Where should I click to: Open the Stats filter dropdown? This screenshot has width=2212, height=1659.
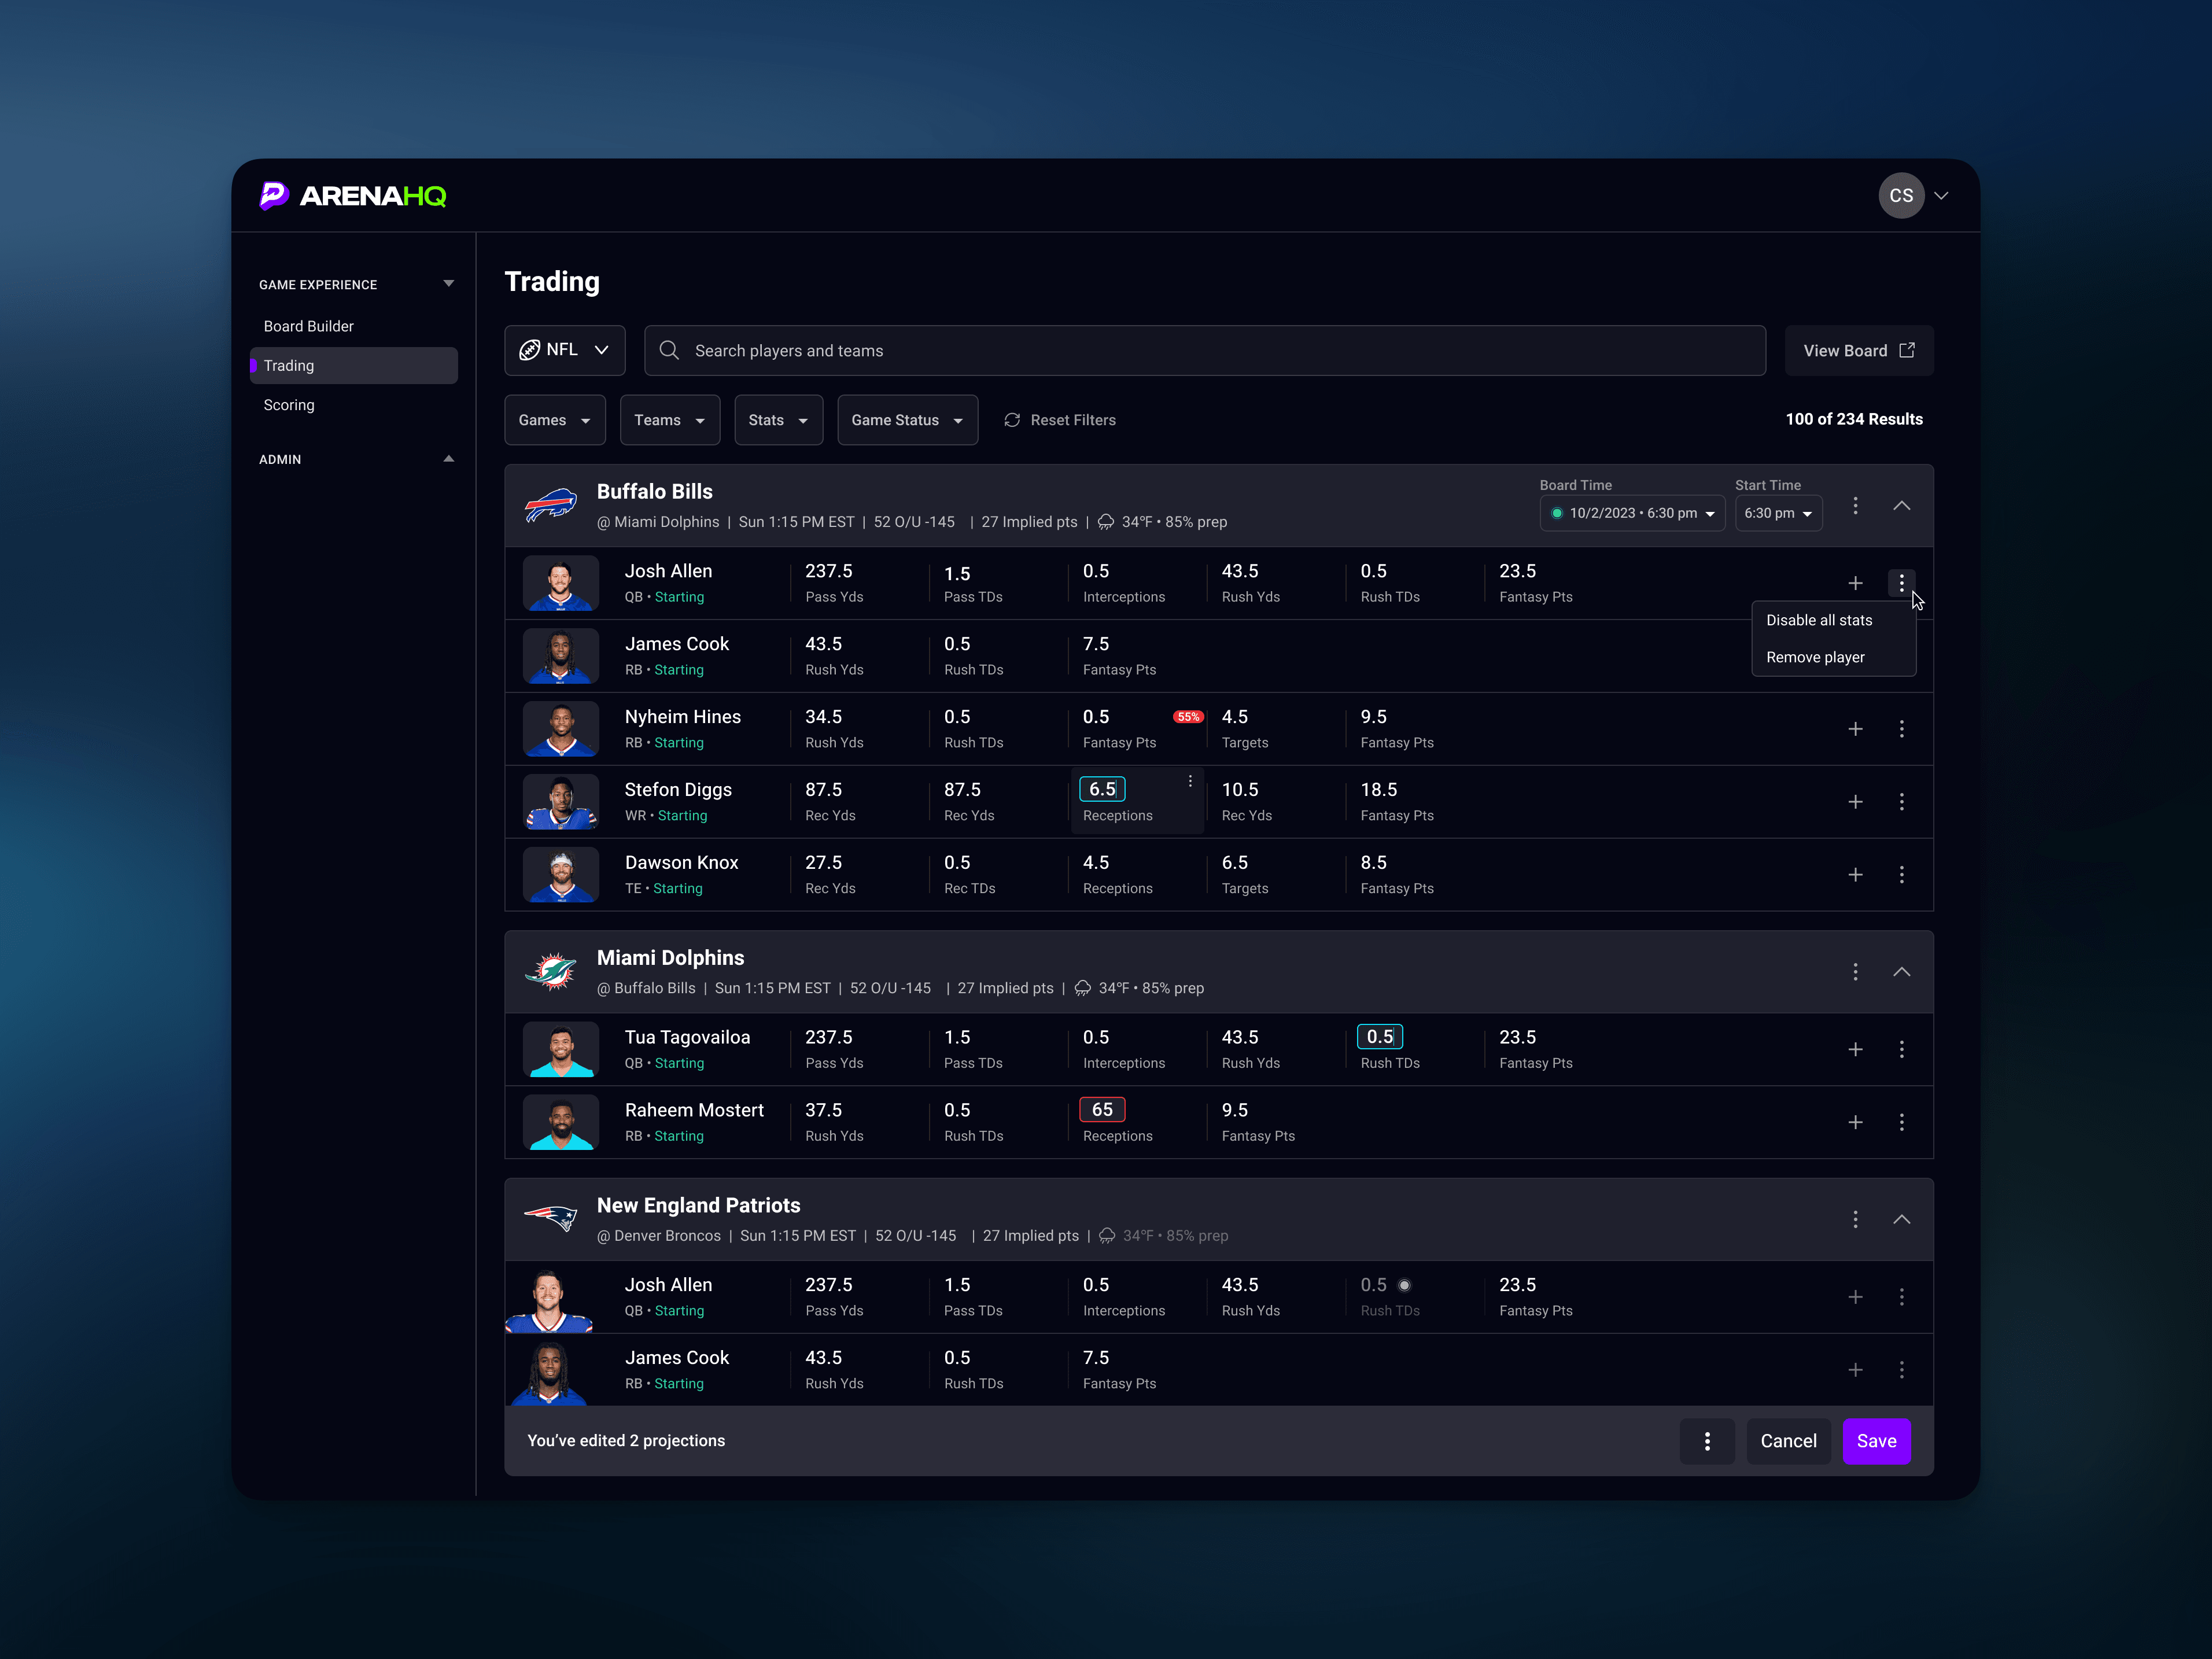pos(778,420)
